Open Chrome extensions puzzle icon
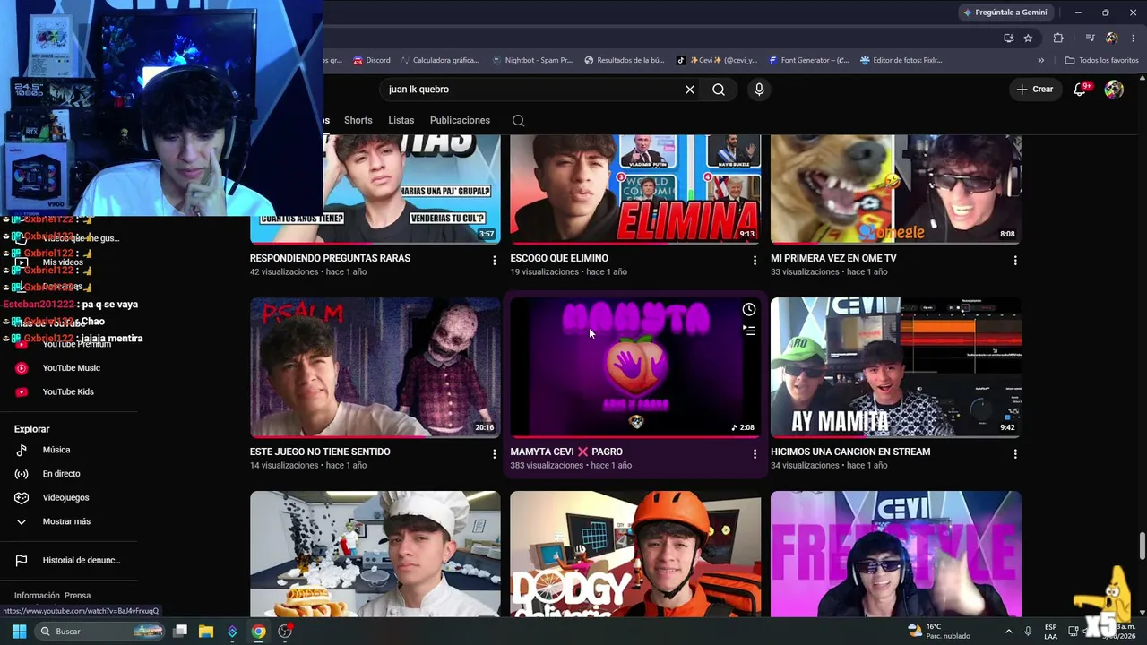 [1058, 38]
